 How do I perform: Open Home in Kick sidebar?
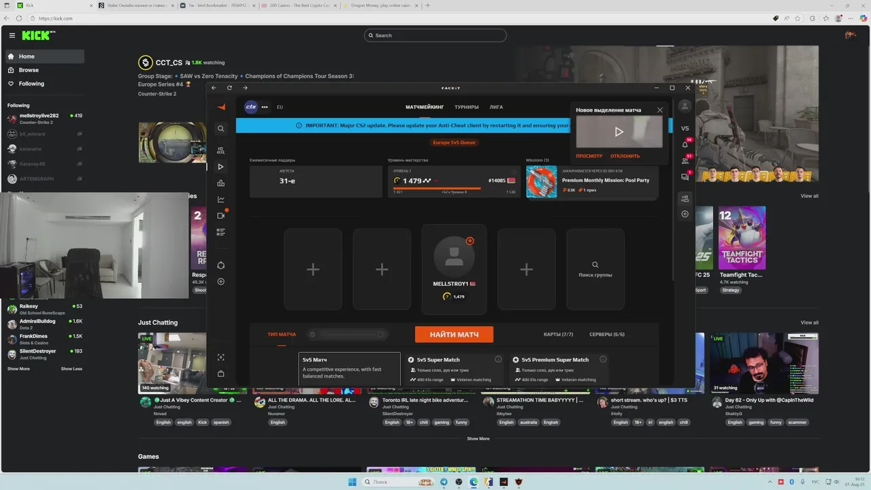[44, 56]
